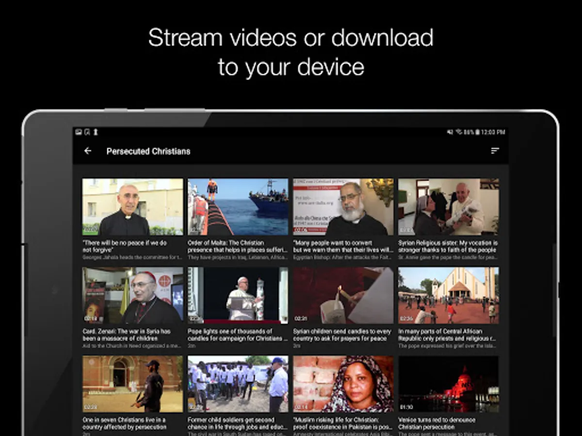Viewport: 582px width, 436px height.
Task: Open thumbnail of hand holding candle
Action: pos(343,296)
